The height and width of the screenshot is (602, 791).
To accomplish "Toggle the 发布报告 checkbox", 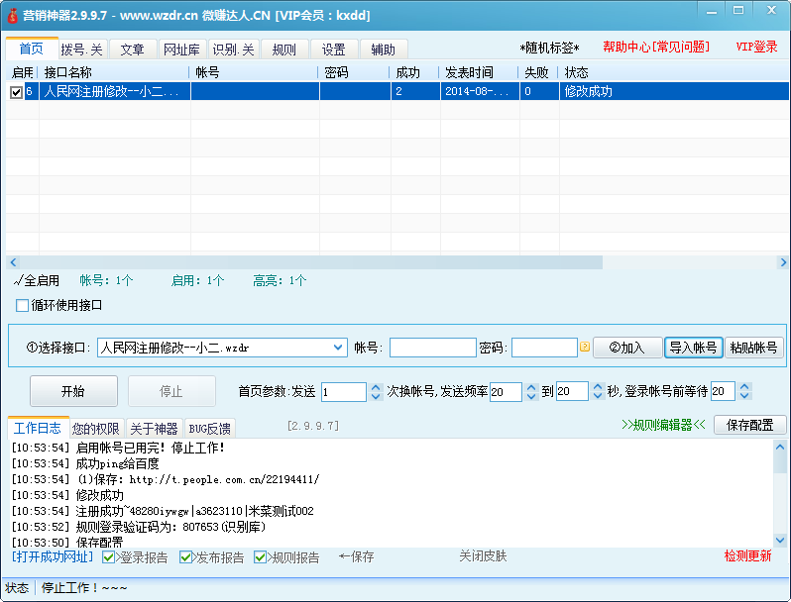I will click(x=186, y=557).
